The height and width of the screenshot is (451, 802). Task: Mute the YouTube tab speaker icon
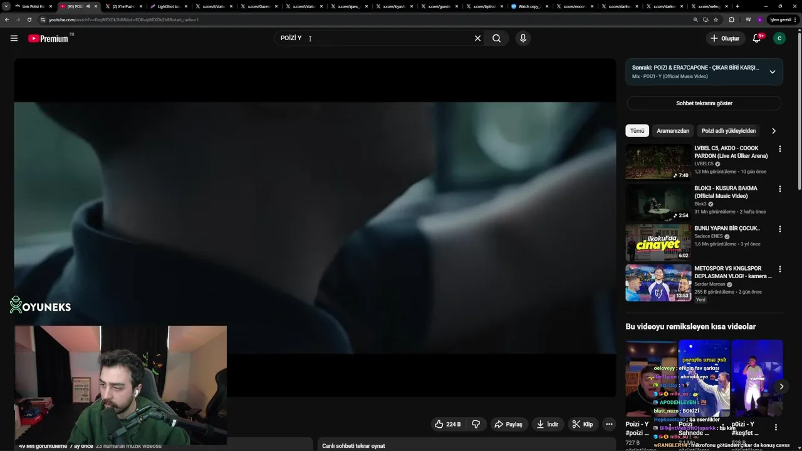coord(88,6)
